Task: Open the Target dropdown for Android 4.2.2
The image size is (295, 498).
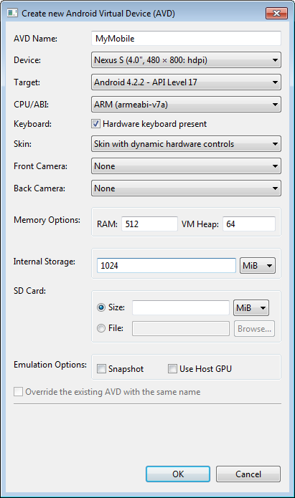Action: [x=186, y=82]
